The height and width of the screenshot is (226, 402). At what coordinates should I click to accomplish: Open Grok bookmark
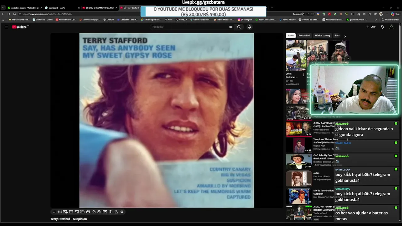coord(169,20)
